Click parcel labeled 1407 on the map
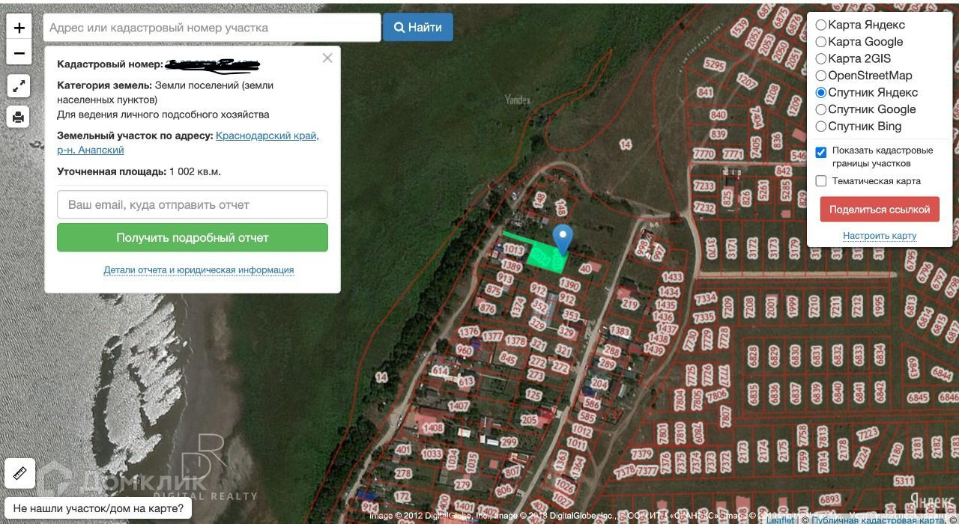 tap(459, 406)
